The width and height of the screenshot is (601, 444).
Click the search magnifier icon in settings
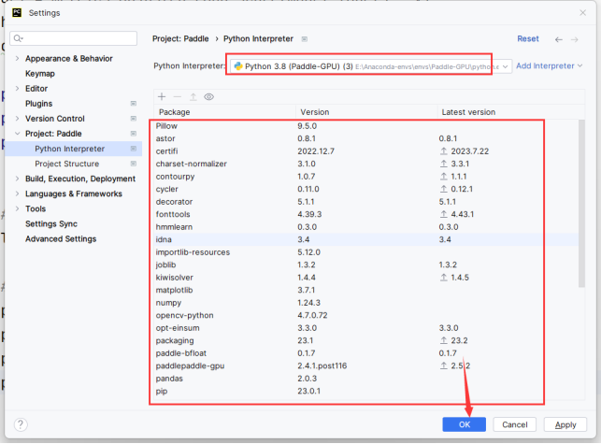[x=18, y=38]
